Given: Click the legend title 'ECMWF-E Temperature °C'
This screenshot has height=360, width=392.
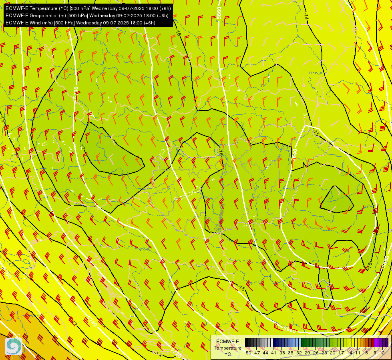Looking at the screenshot, I should pos(227,348).
